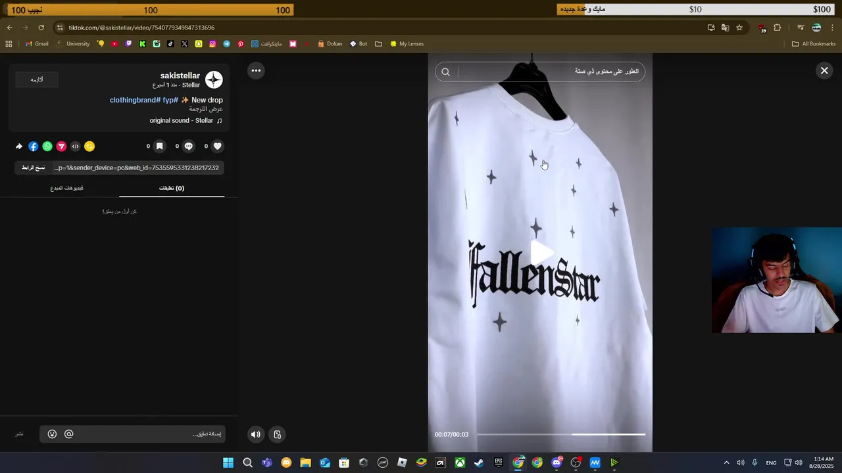Screen dimensions: 842x473
Task: Open the sakistellar profile avatar
Action: (x=214, y=80)
